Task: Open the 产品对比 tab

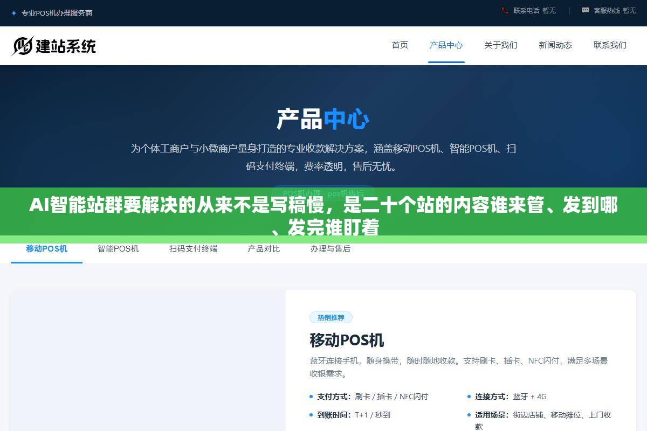Action: click(264, 249)
